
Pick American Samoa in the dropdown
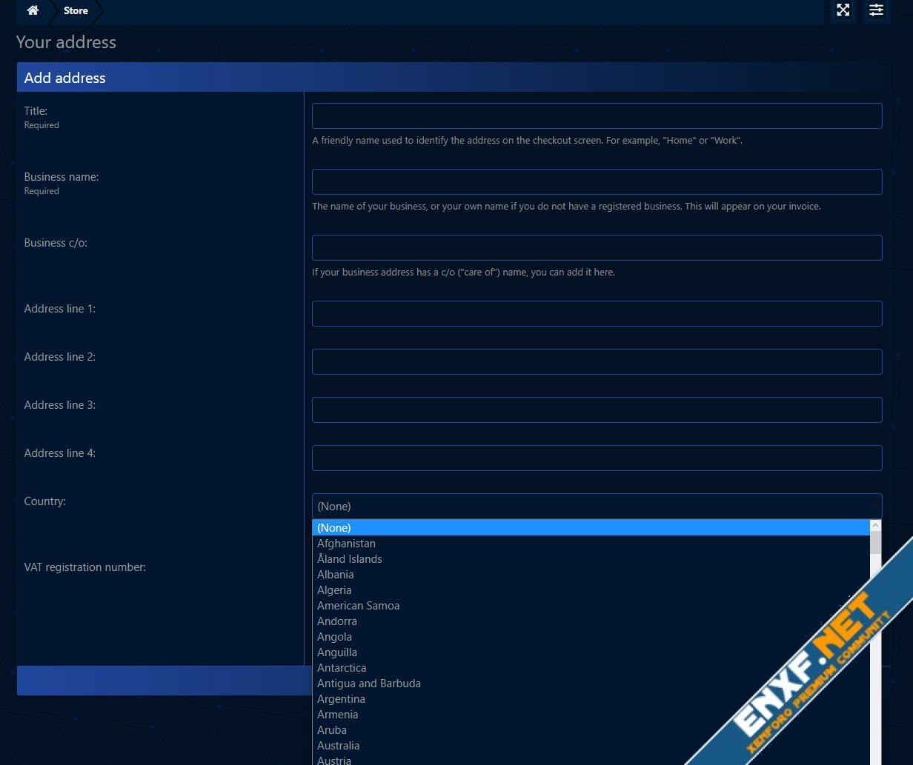358,606
